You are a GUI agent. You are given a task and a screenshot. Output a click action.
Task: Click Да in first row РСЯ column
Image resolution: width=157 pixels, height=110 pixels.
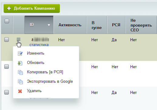(x=114, y=40)
